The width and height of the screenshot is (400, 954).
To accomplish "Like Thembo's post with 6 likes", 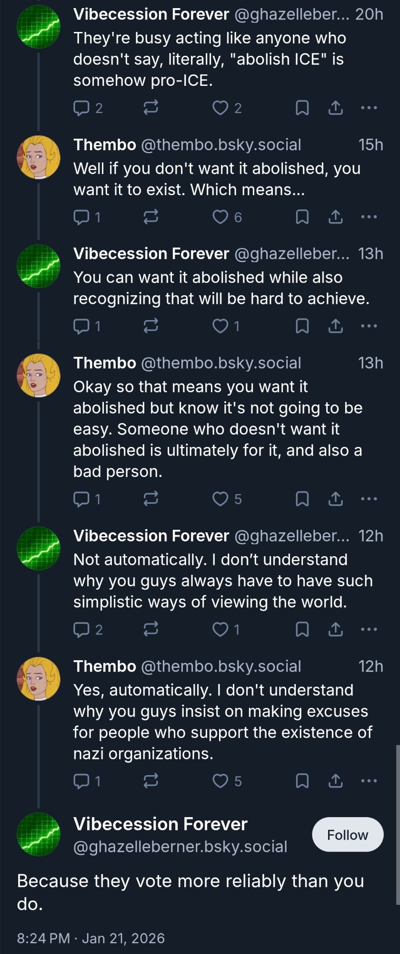I will pyautogui.click(x=220, y=217).
